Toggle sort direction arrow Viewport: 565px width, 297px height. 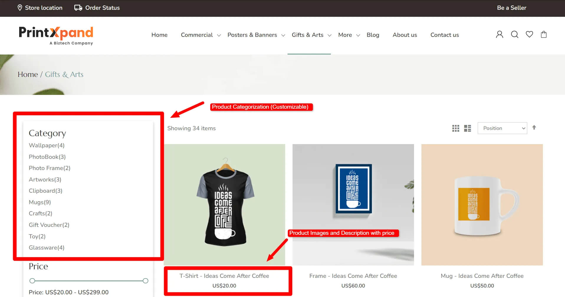(x=534, y=128)
